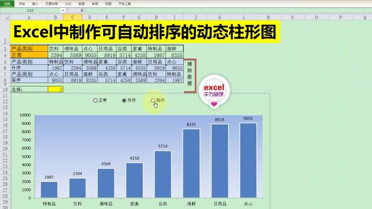
Task: Select column header N
Action: [292, 17]
